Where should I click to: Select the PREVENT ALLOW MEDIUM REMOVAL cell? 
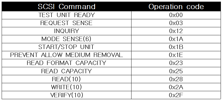[66, 55]
